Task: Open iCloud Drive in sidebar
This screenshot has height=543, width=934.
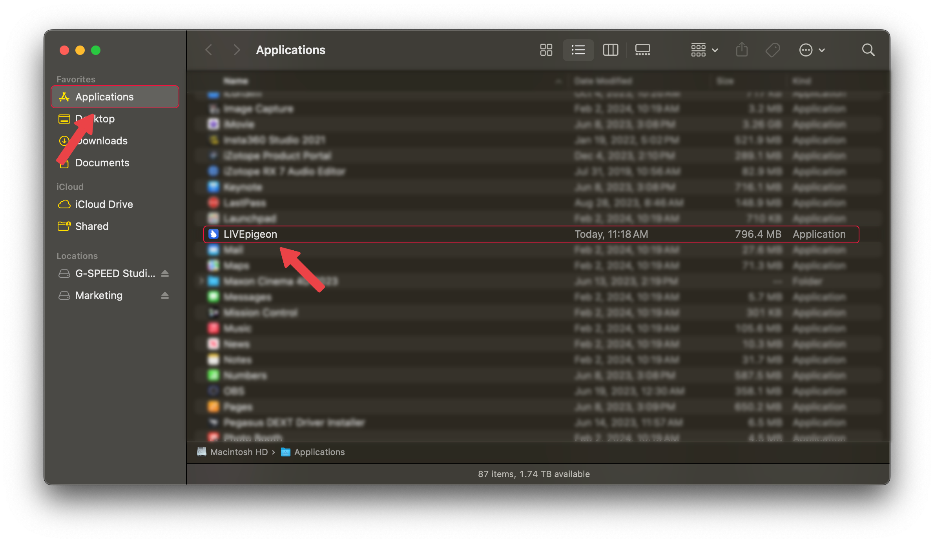Action: pos(104,204)
